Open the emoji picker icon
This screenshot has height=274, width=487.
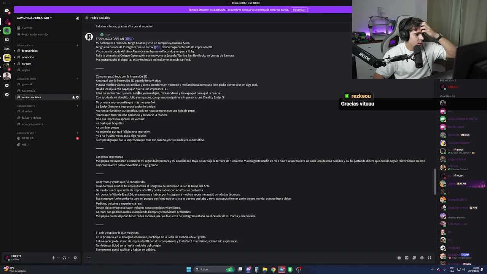click(x=422, y=258)
